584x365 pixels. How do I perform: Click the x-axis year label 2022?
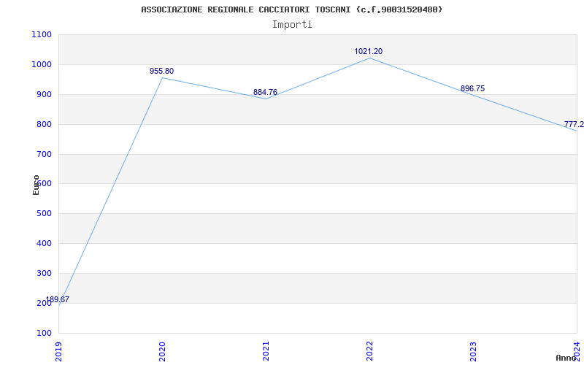[x=369, y=351]
